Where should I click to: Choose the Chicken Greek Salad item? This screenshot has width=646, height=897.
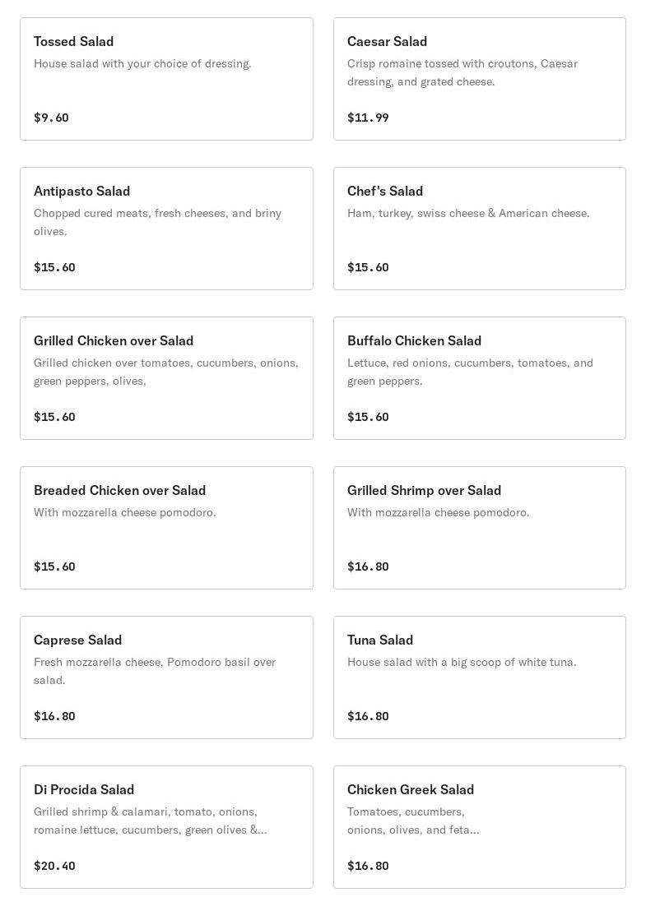[479, 827]
